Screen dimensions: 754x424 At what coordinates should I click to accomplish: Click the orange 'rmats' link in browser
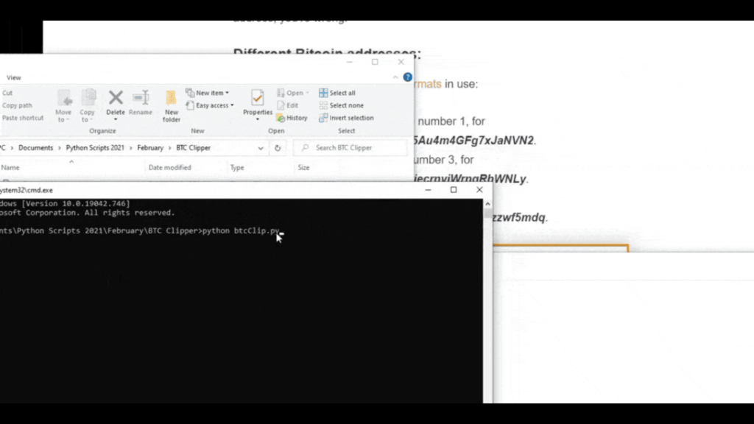tap(428, 84)
